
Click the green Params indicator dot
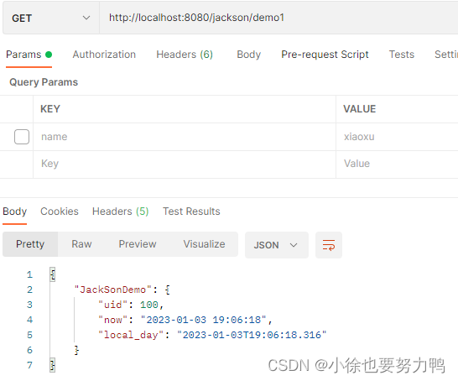pos(49,55)
